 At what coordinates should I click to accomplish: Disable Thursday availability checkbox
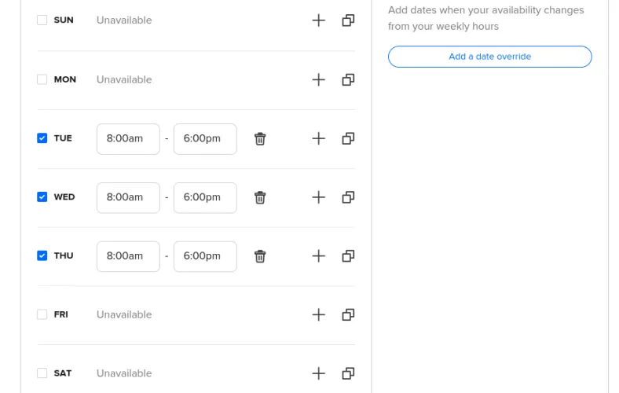[x=42, y=256]
